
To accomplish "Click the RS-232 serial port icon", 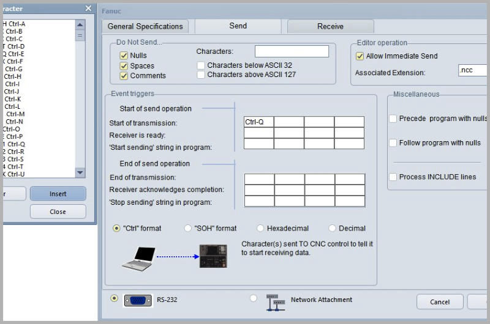I will pos(138,300).
